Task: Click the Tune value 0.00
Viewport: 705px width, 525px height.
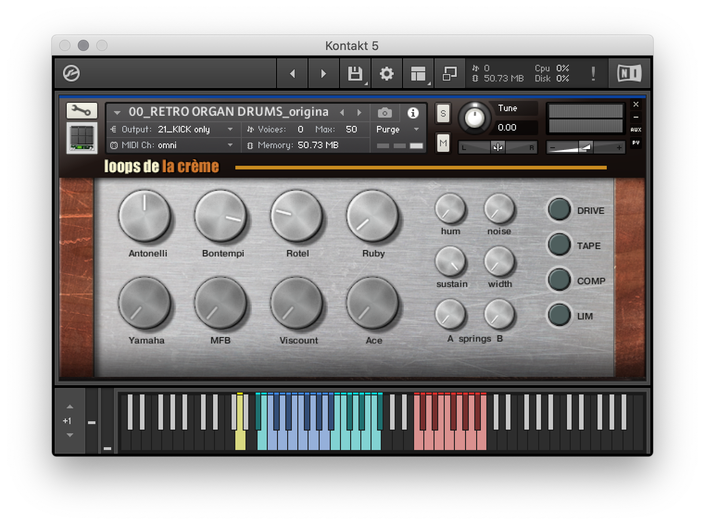Action: pyautogui.click(x=507, y=128)
